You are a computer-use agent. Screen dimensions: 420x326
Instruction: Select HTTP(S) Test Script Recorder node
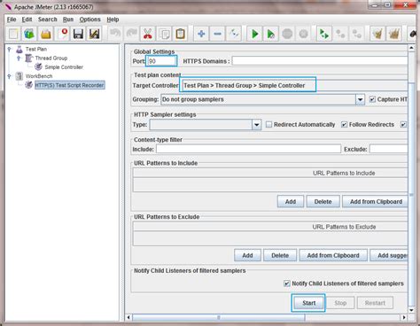(x=69, y=85)
